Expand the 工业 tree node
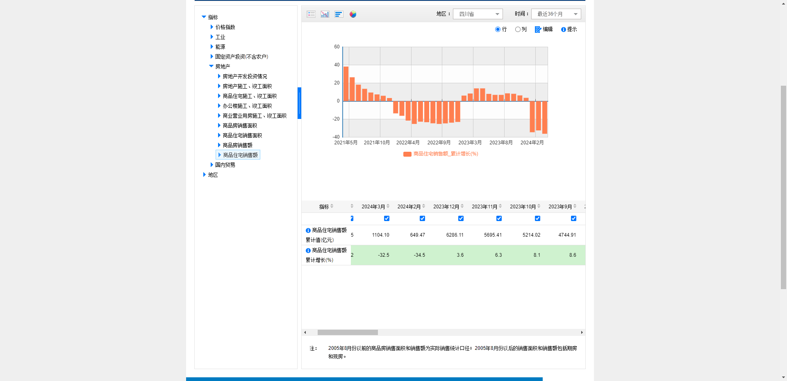The image size is (787, 381). pos(212,37)
